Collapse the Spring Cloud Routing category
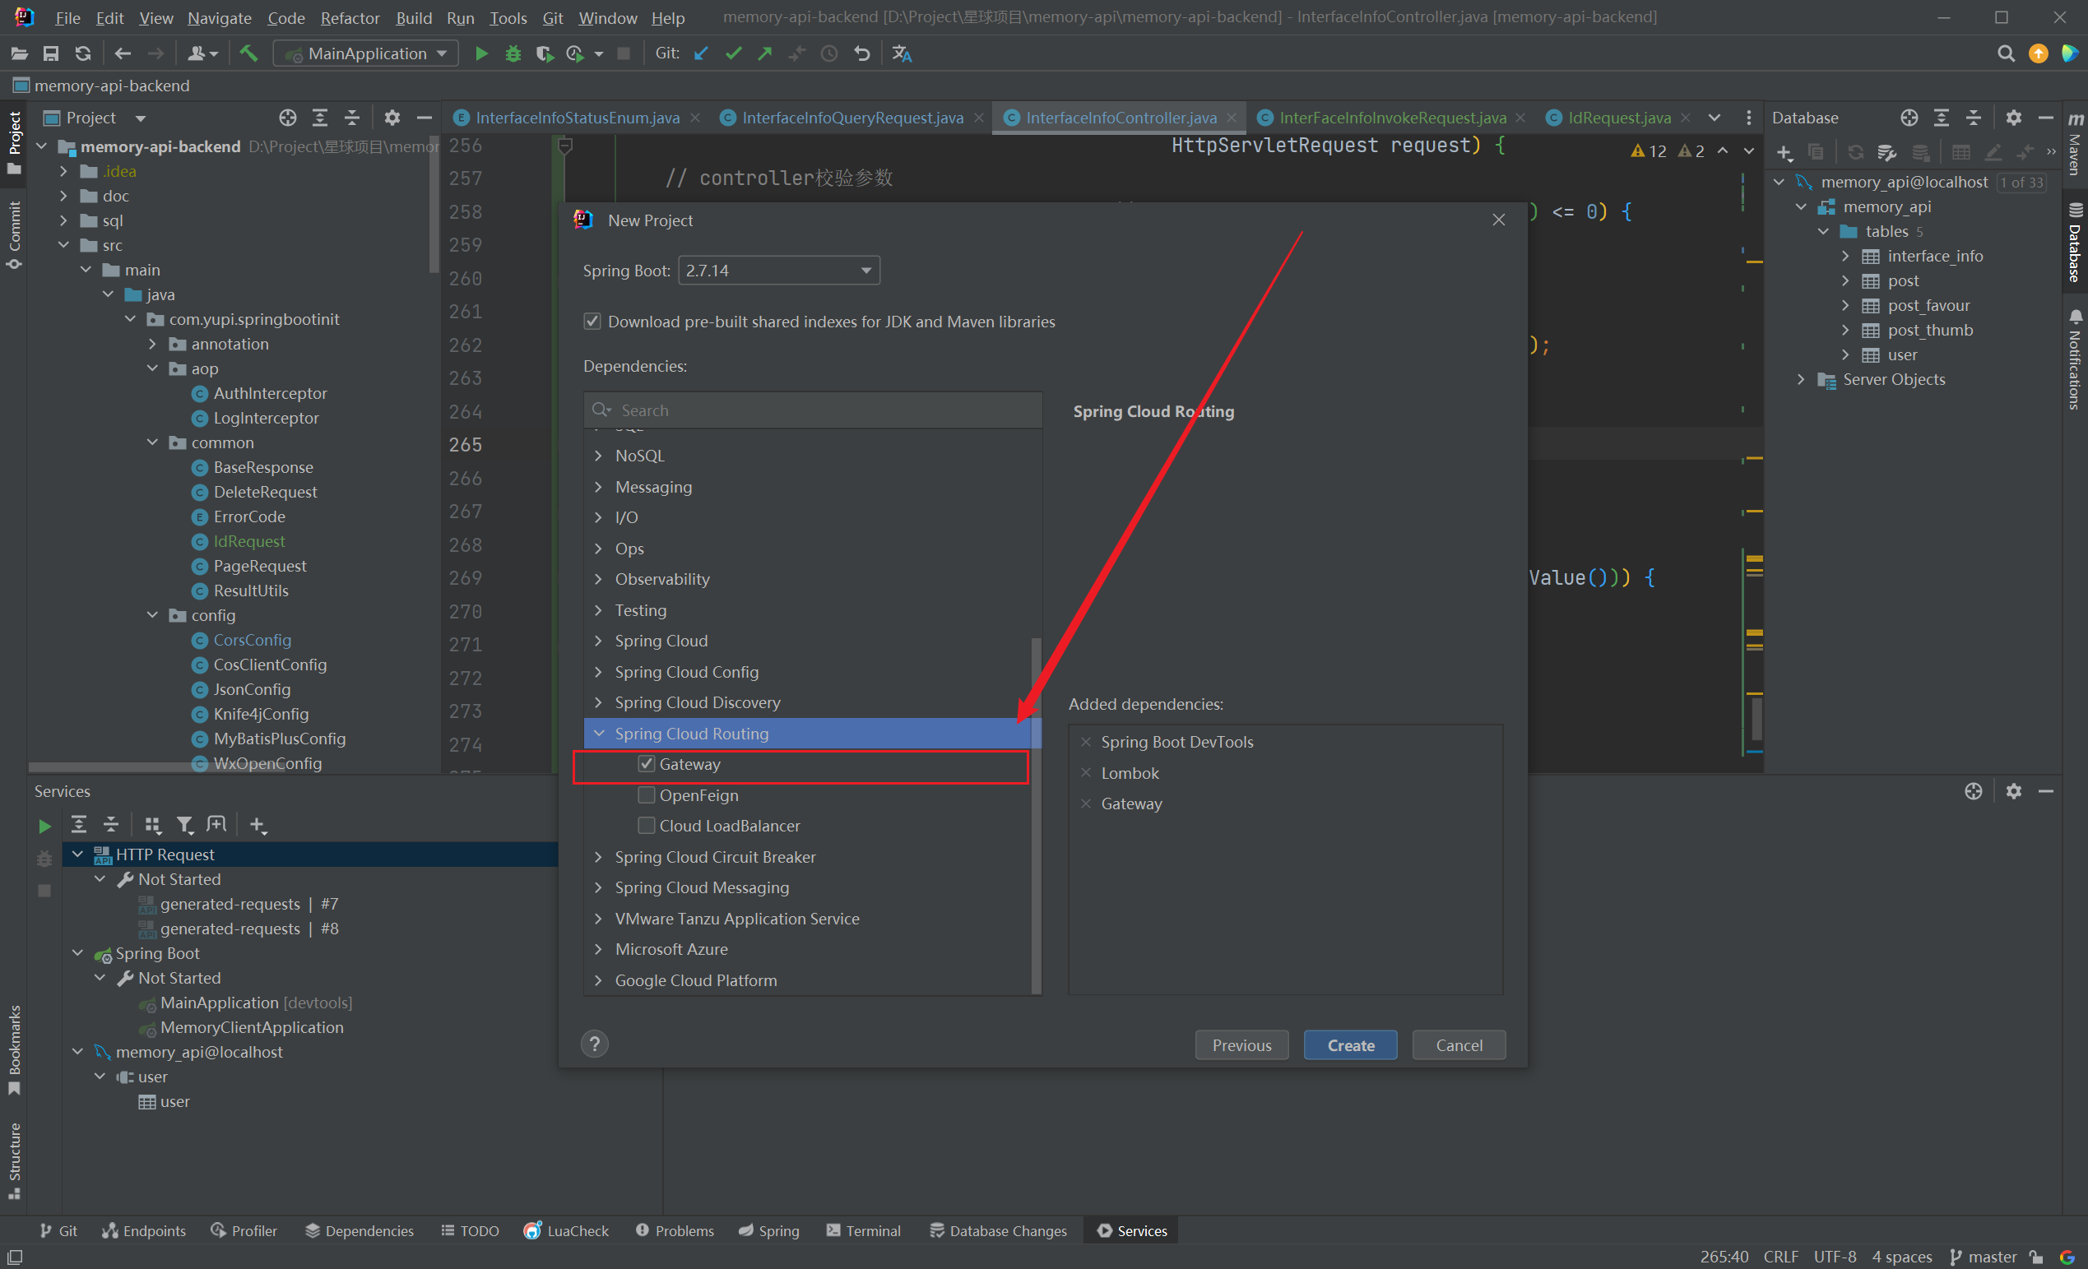Screen dimensions: 2088x1269 point(599,734)
